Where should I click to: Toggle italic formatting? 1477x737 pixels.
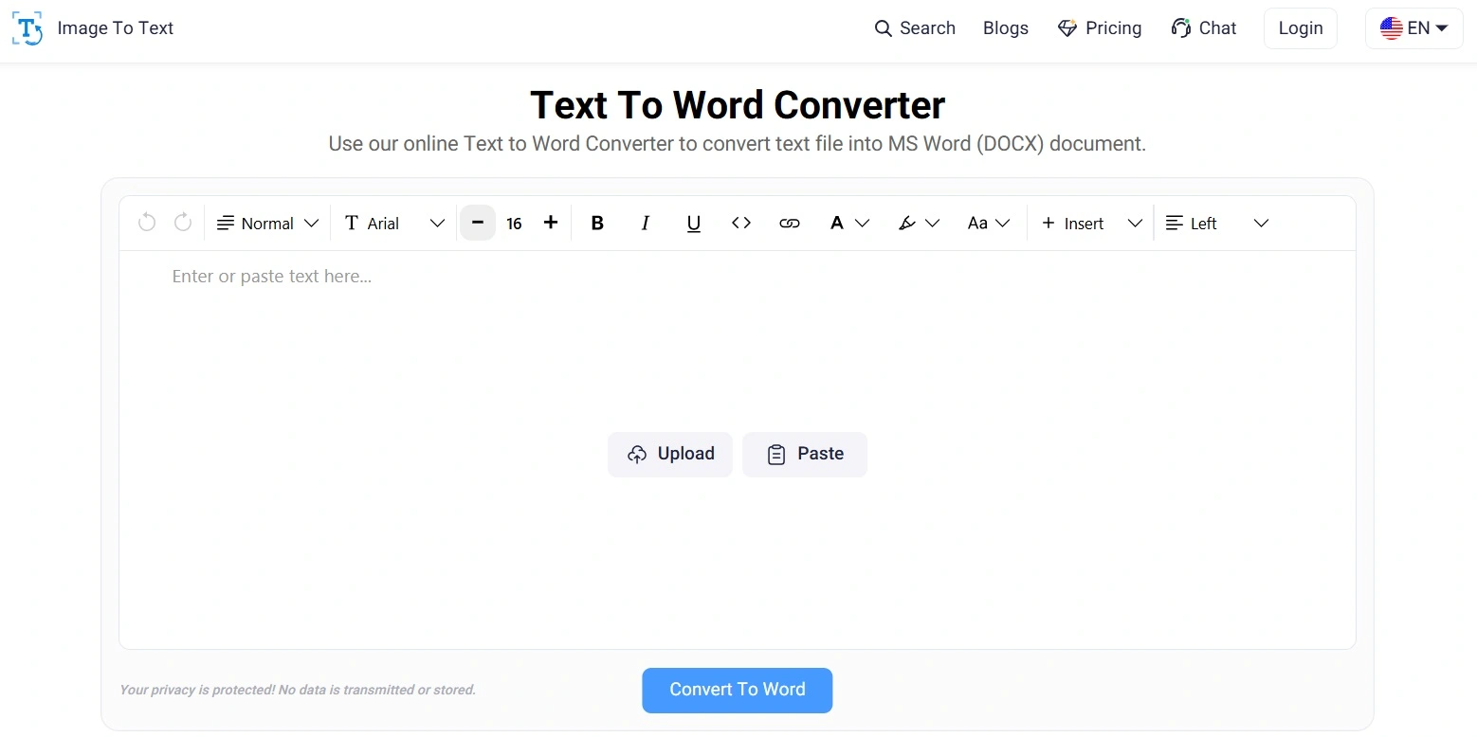[x=646, y=223]
